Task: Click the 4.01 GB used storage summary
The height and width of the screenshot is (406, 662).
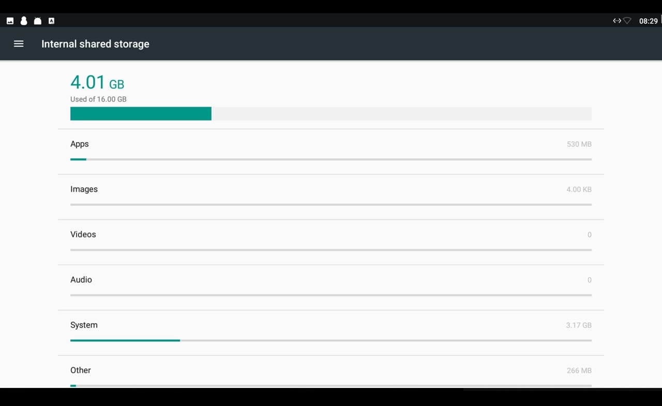Action: 98,83
